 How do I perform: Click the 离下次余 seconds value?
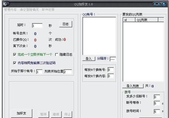35,46
